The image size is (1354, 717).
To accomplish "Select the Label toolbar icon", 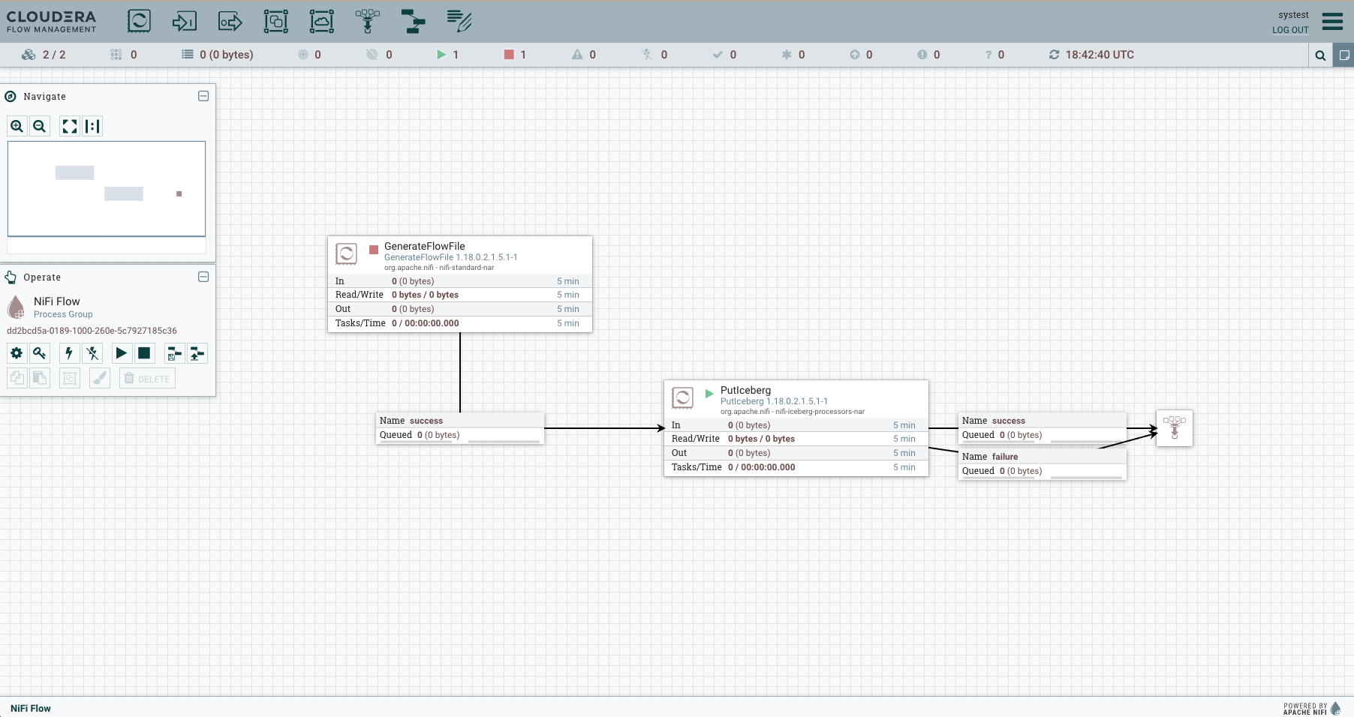I will 459,21.
